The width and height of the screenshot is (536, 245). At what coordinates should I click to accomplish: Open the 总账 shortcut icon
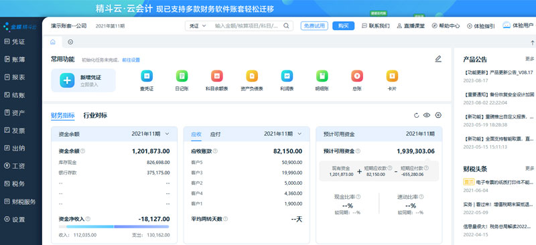tap(357, 76)
